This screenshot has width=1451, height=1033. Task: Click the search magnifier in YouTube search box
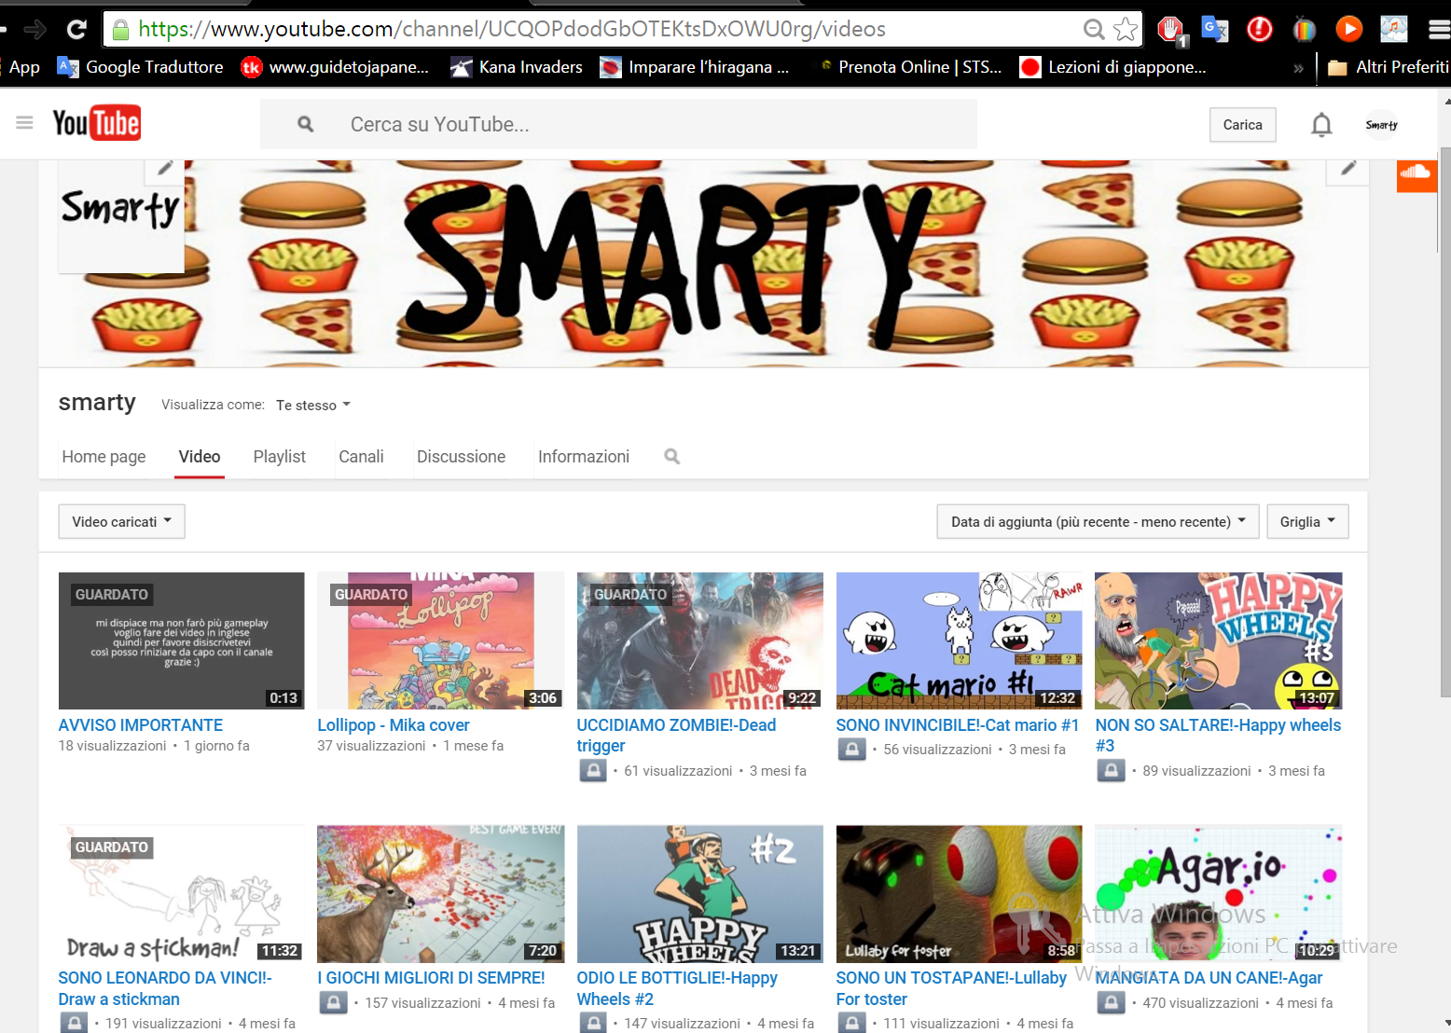(x=305, y=124)
